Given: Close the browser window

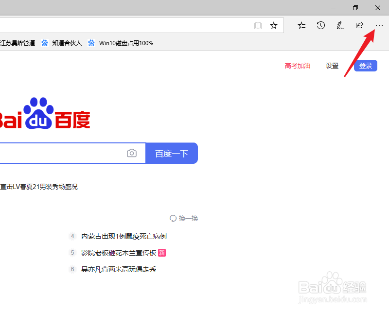Looking at the screenshot, I should [x=378, y=8].
